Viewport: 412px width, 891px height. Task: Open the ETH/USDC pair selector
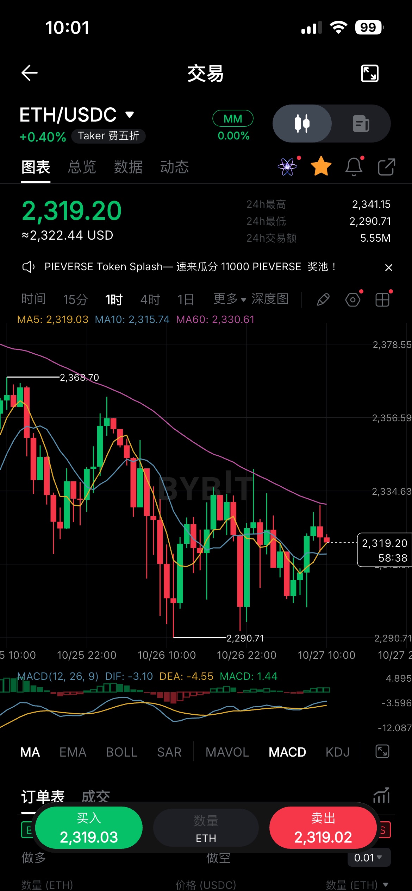click(x=77, y=115)
